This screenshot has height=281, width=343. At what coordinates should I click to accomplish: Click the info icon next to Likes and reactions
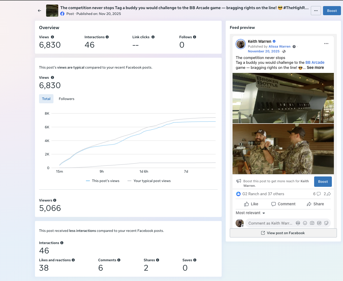73,260
